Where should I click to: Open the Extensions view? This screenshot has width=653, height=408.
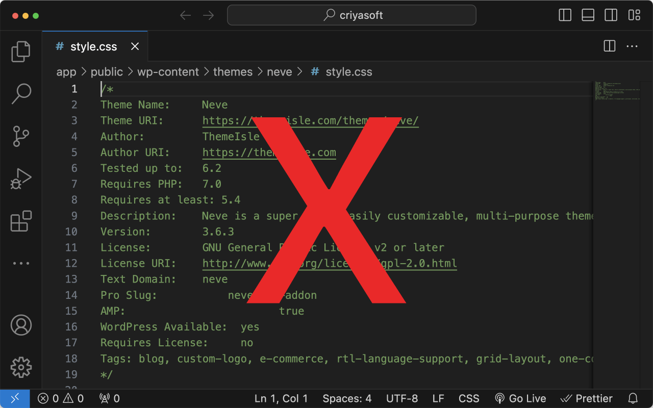coord(21,222)
